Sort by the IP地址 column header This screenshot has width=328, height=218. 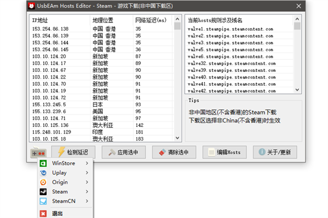click(x=60, y=20)
